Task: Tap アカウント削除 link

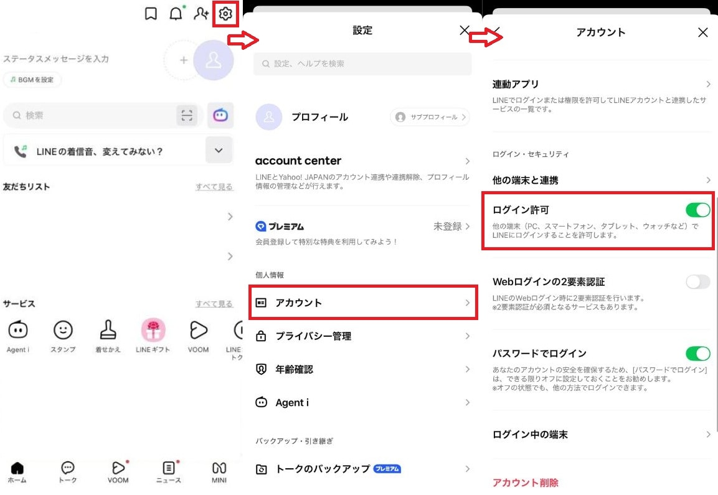Action: [x=525, y=483]
